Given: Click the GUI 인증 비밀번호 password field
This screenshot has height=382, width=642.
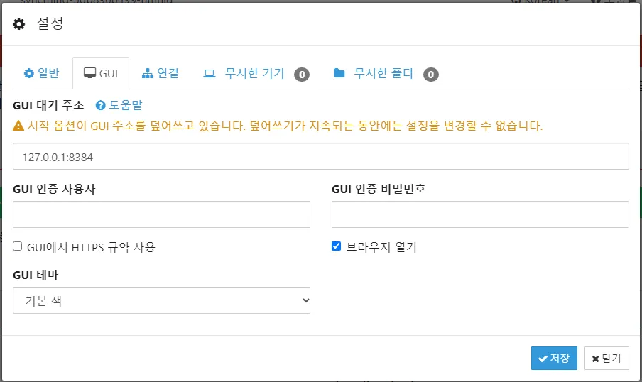Looking at the screenshot, I should (x=480, y=214).
